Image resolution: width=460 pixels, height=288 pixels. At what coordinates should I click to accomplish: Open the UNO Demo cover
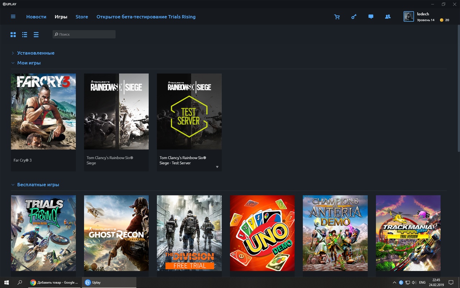[x=262, y=233]
